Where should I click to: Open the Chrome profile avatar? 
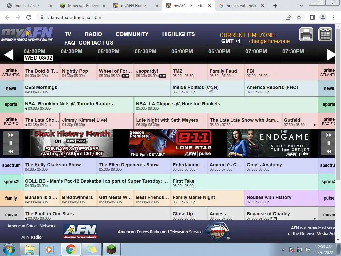pos(323,17)
